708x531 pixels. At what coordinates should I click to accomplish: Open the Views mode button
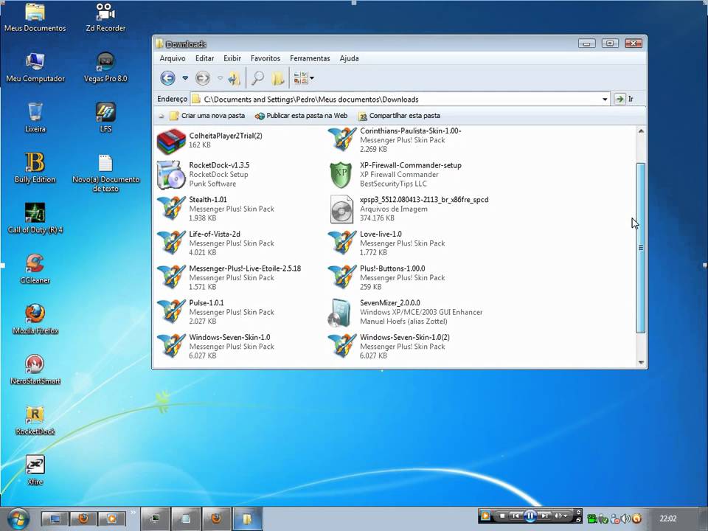[301, 78]
